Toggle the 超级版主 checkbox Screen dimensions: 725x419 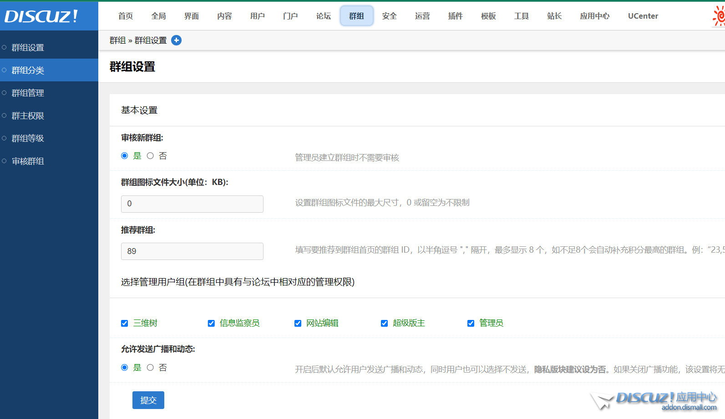pyautogui.click(x=384, y=324)
